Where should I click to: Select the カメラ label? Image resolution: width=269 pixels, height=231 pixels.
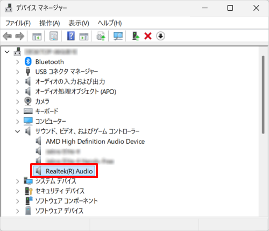tap(43, 101)
